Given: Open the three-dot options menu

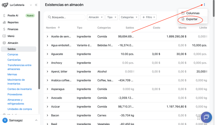Looking at the screenshot, I should tap(204, 5).
